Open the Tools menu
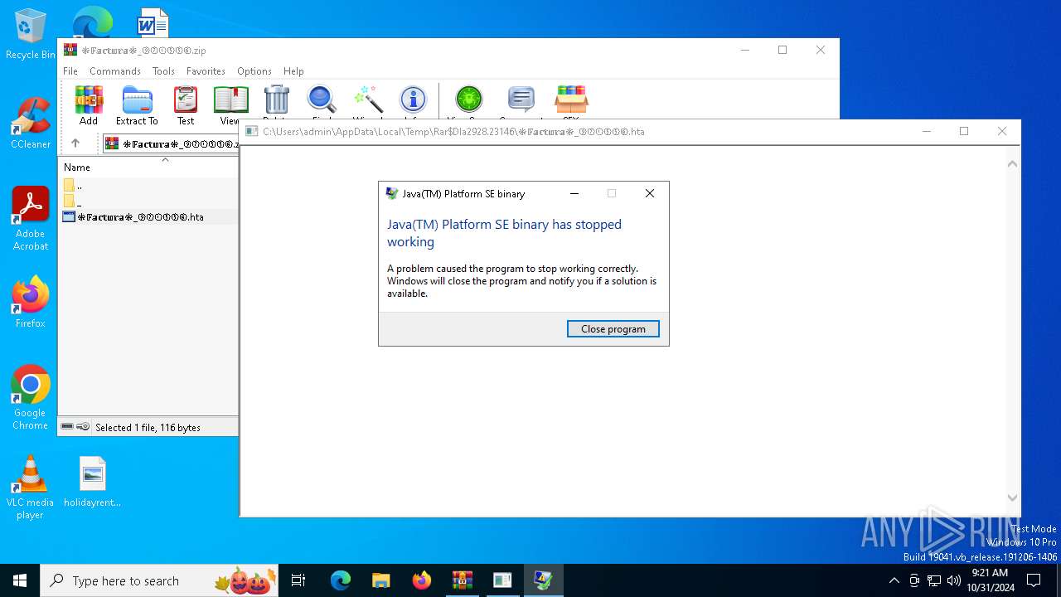Viewport: 1061px width, 597px height. [163, 71]
